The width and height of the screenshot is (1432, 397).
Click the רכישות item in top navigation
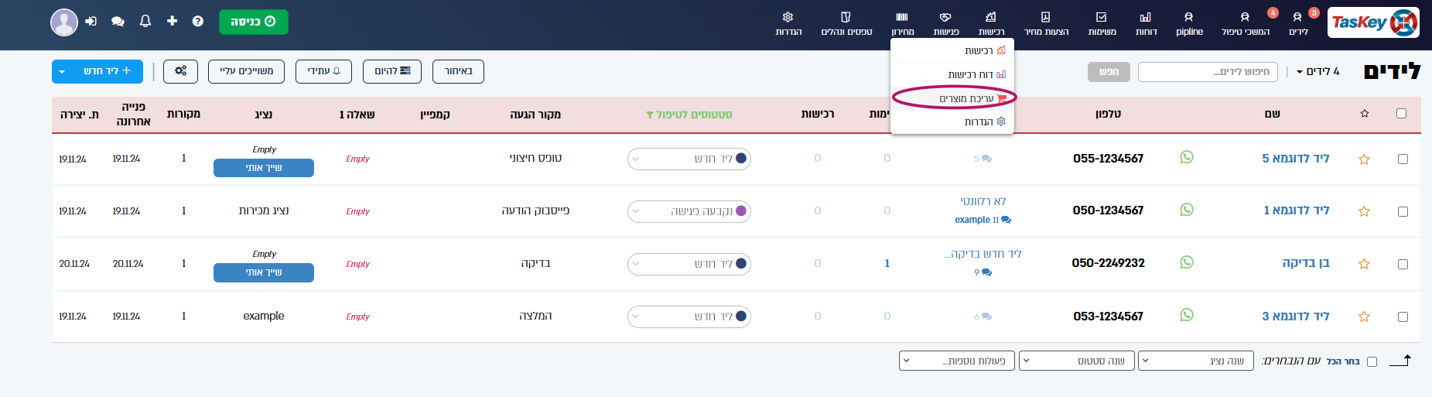click(991, 22)
